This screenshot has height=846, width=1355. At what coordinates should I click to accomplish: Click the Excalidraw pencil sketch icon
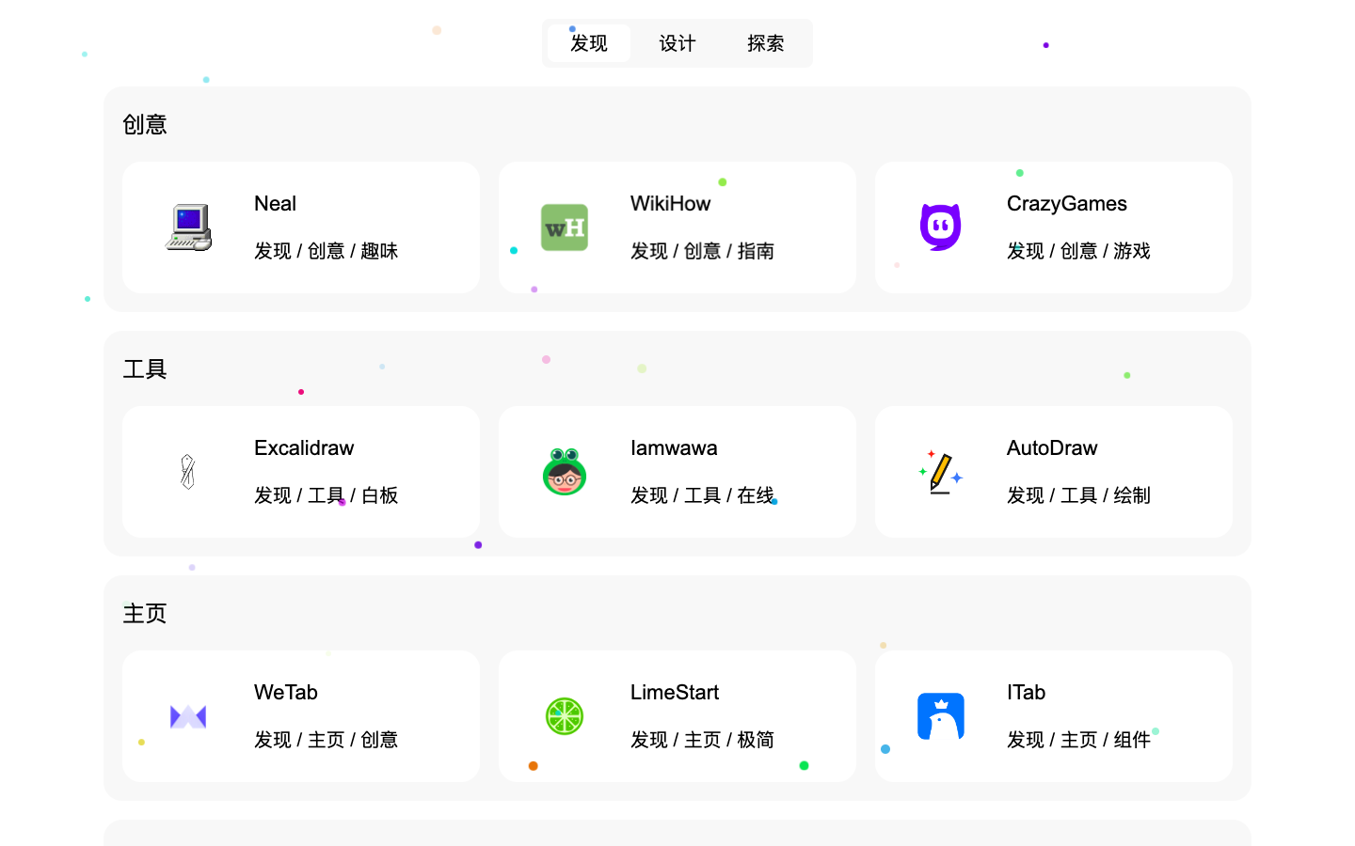click(188, 472)
